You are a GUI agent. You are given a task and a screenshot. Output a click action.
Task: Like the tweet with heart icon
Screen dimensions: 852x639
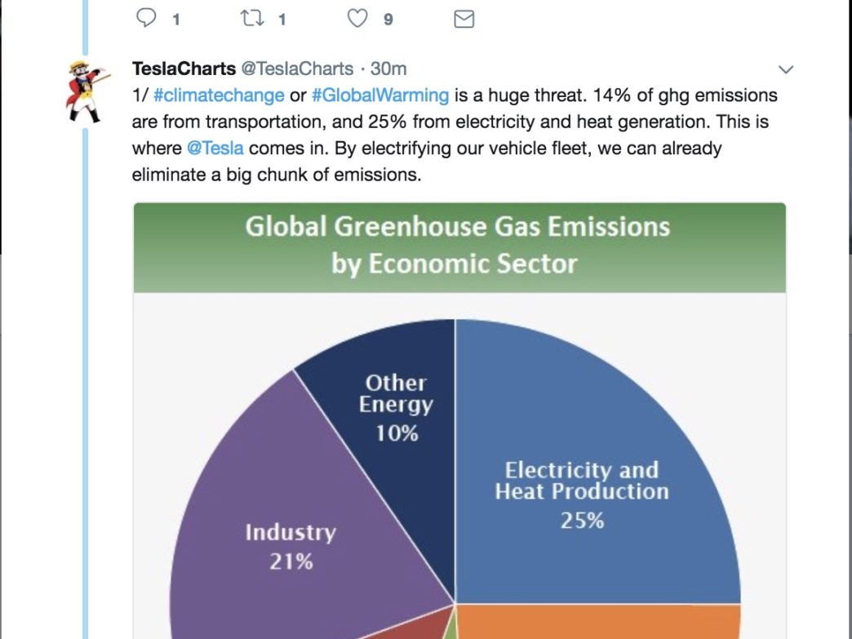[x=357, y=19]
